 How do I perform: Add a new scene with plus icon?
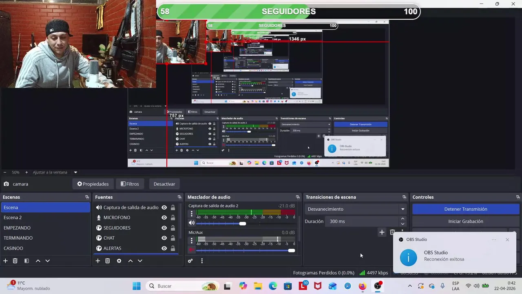tap(5, 261)
